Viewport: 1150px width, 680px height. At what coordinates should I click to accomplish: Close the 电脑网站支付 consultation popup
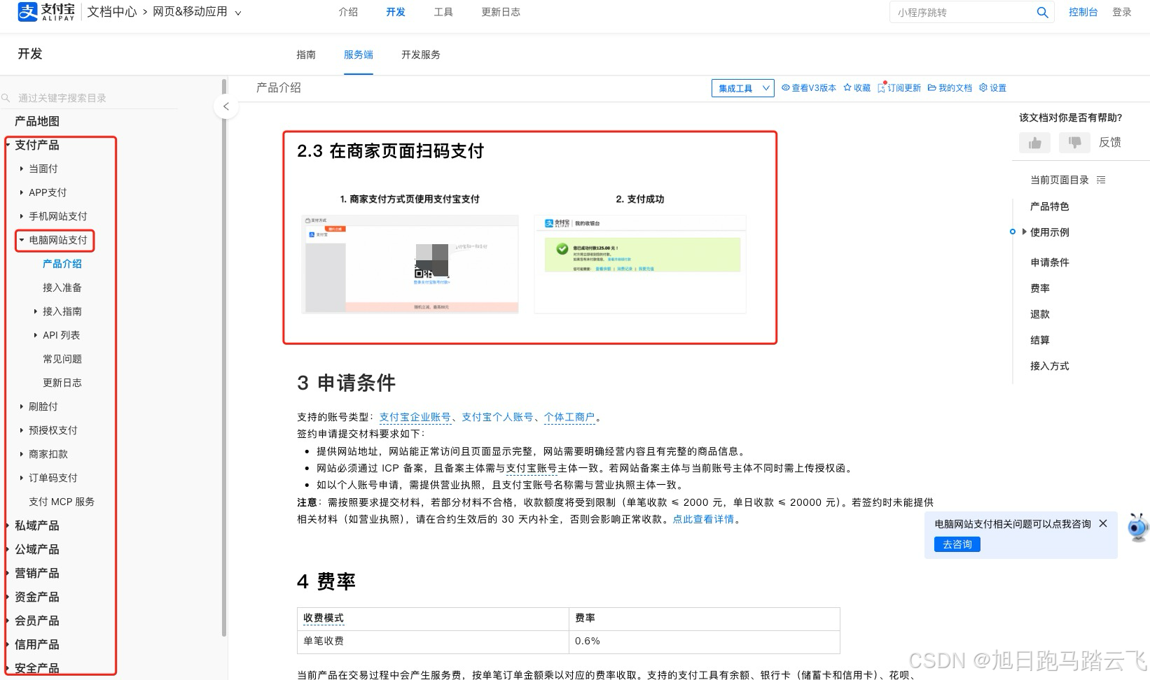pyautogui.click(x=1103, y=523)
